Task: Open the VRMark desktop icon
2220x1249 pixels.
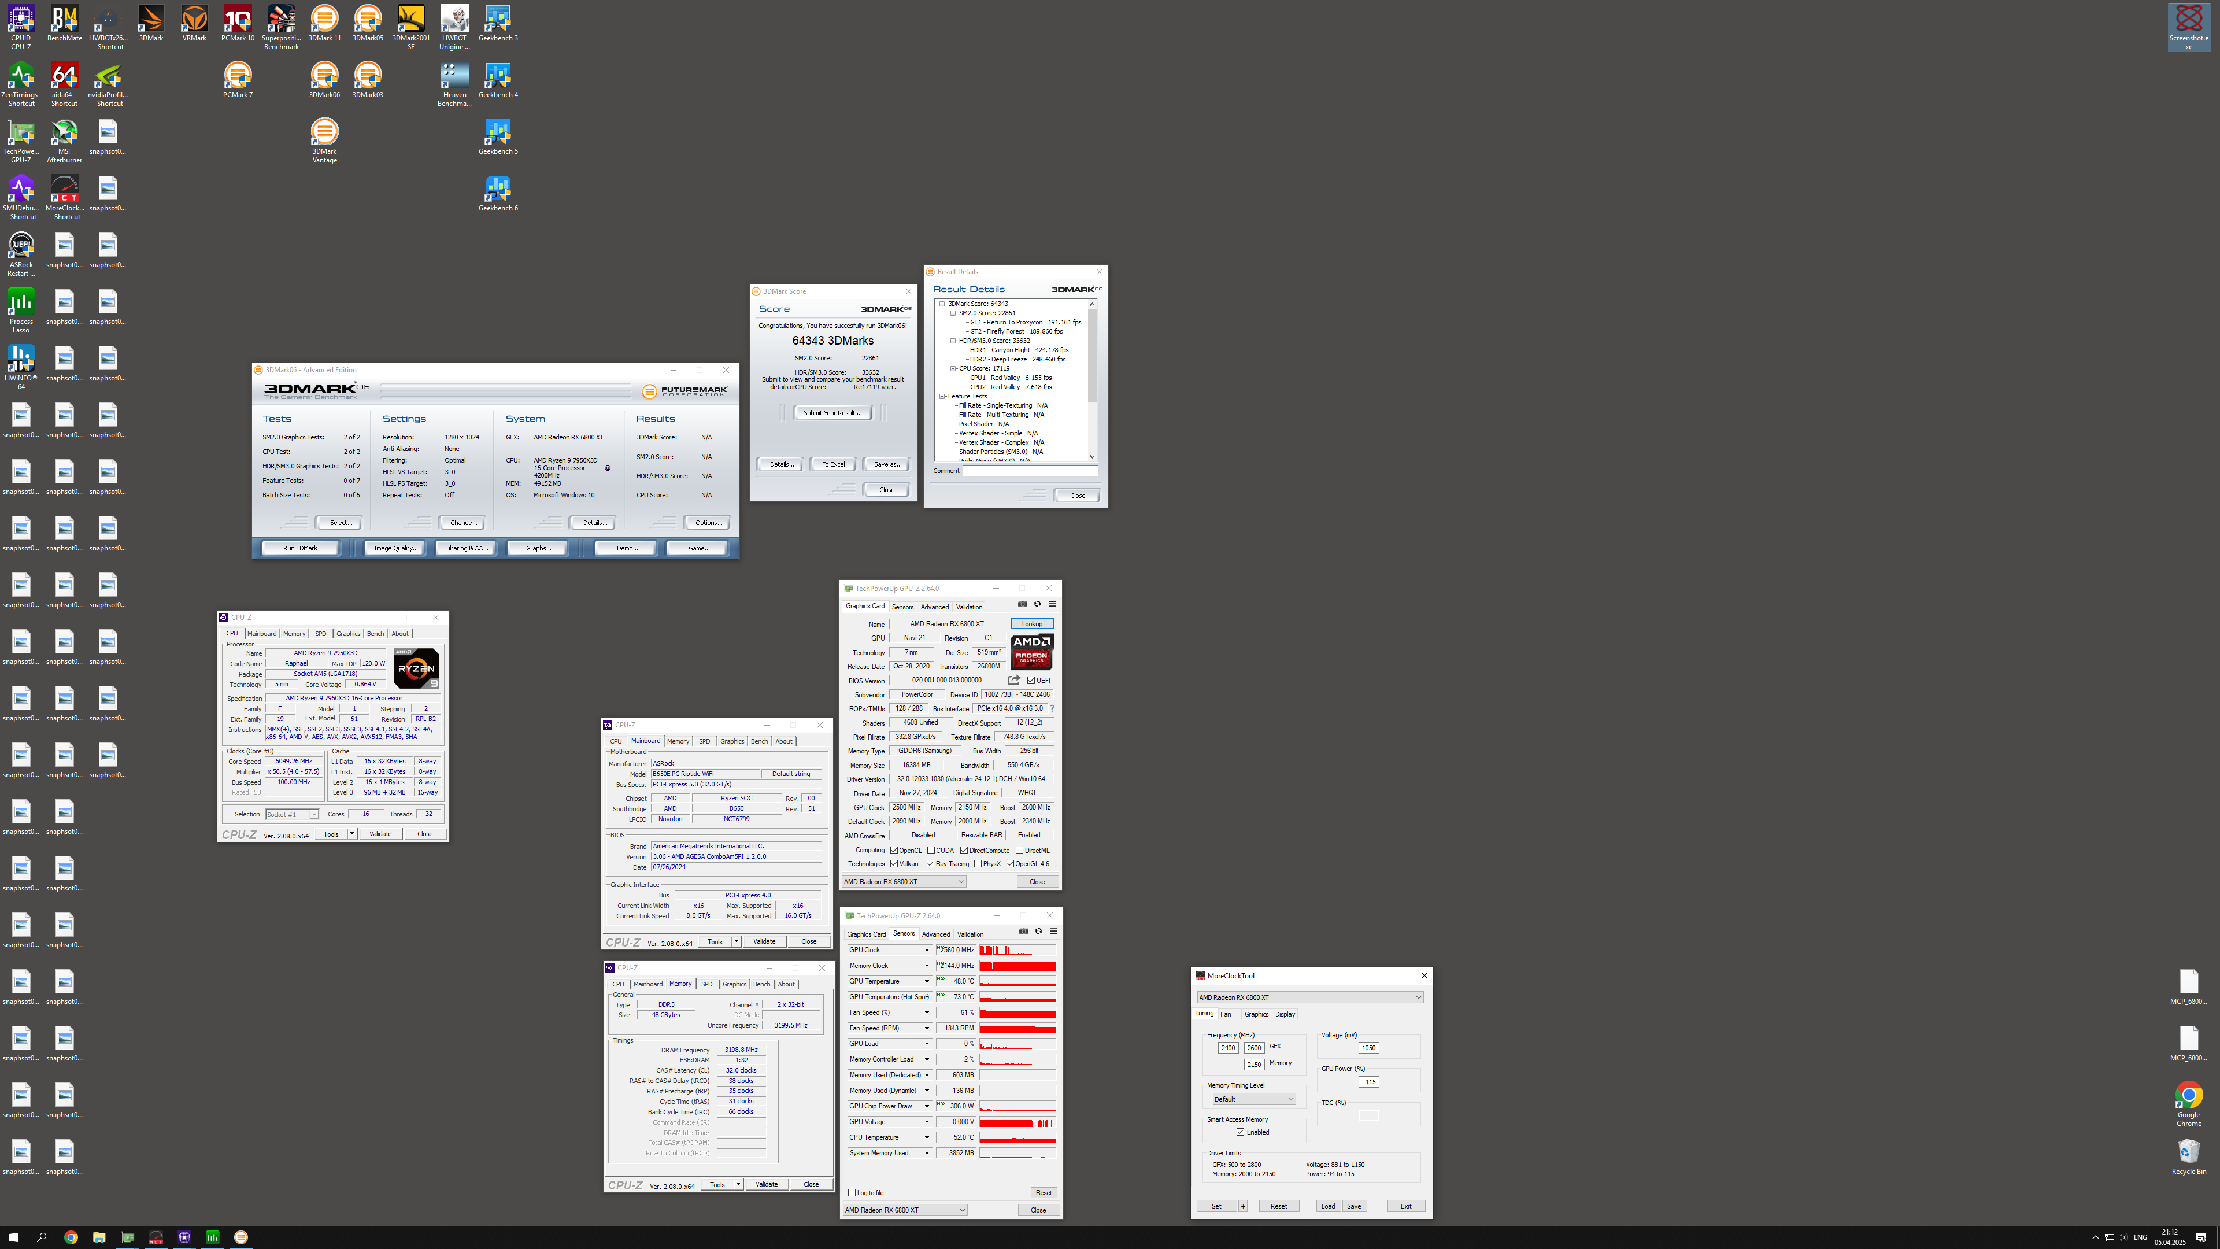Action: tap(194, 23)
